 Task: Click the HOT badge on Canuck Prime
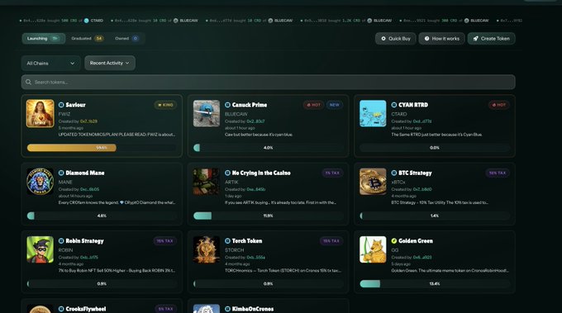coord(313,105)
